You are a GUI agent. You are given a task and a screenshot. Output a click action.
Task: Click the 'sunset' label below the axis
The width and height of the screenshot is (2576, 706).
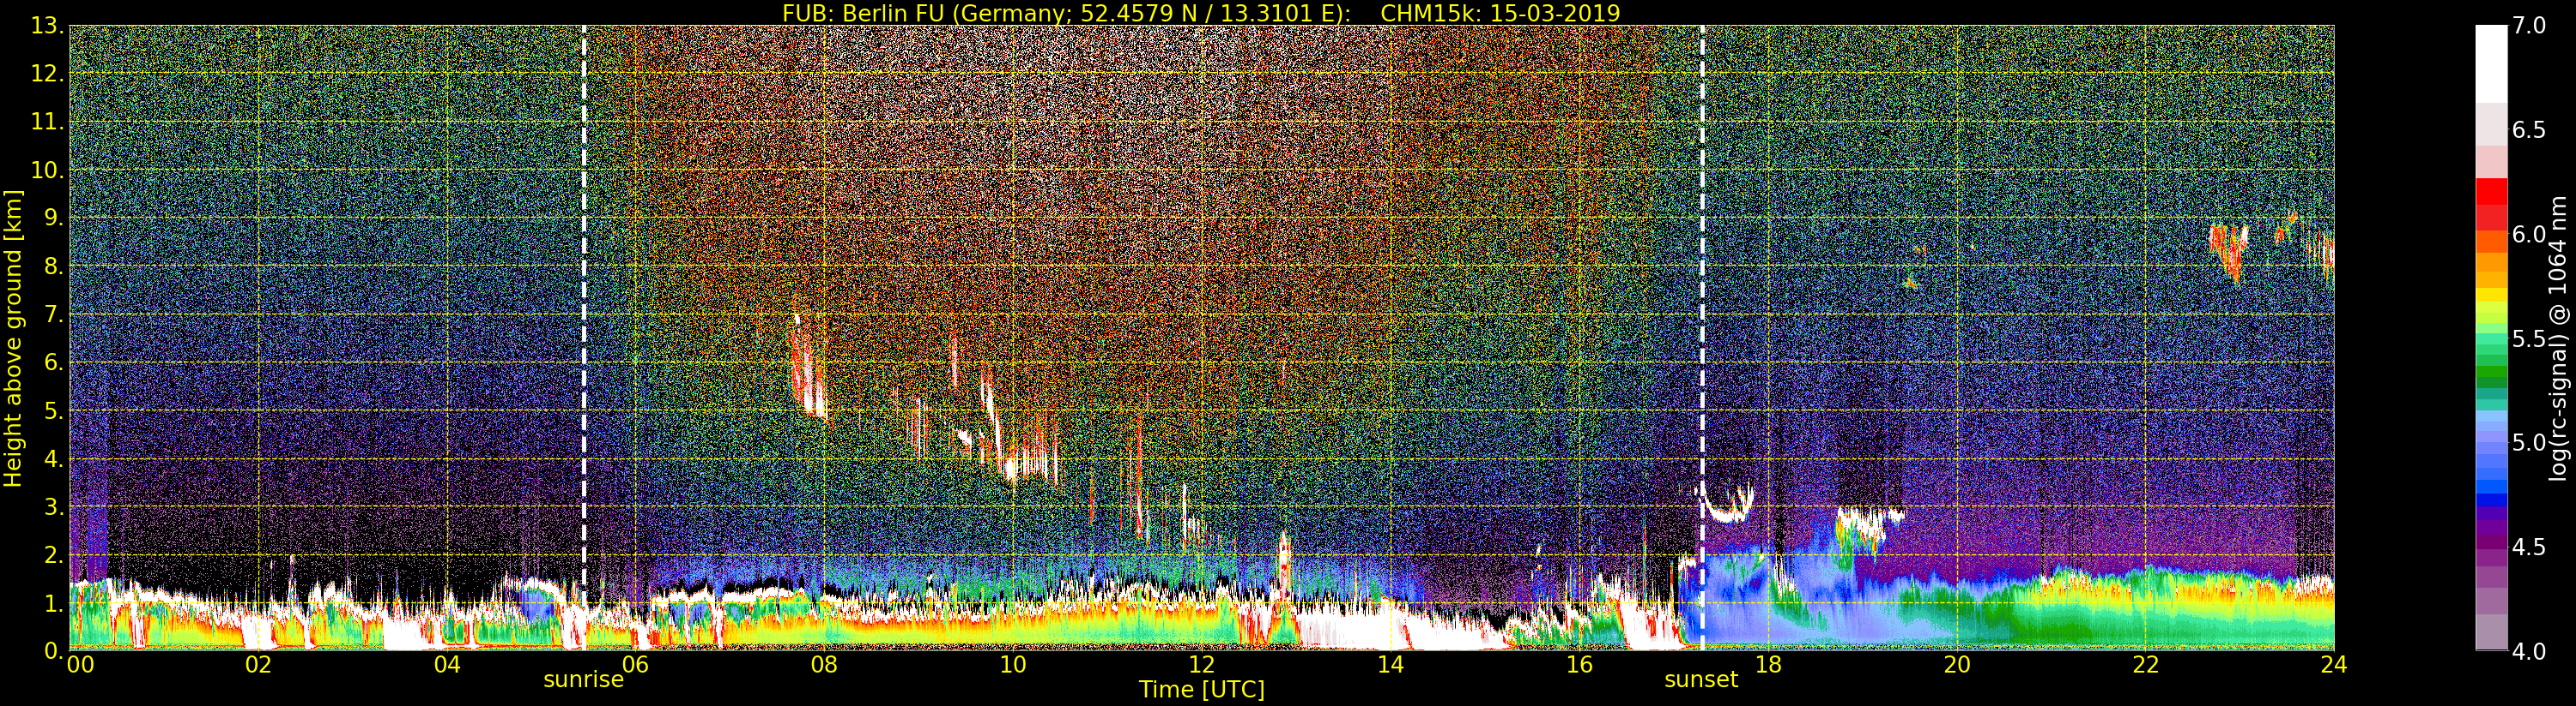(1701, 680)
